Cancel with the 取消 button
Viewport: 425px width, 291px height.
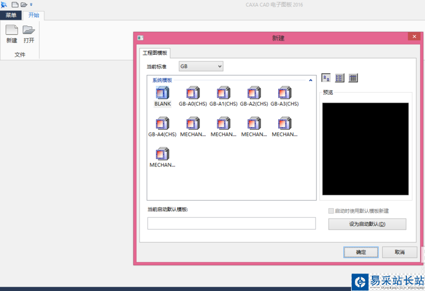tap(399, 252)
